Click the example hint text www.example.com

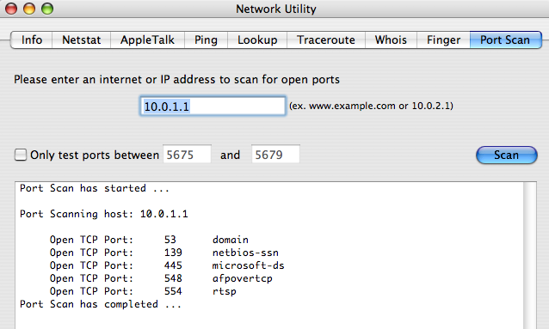click(352, 106)
